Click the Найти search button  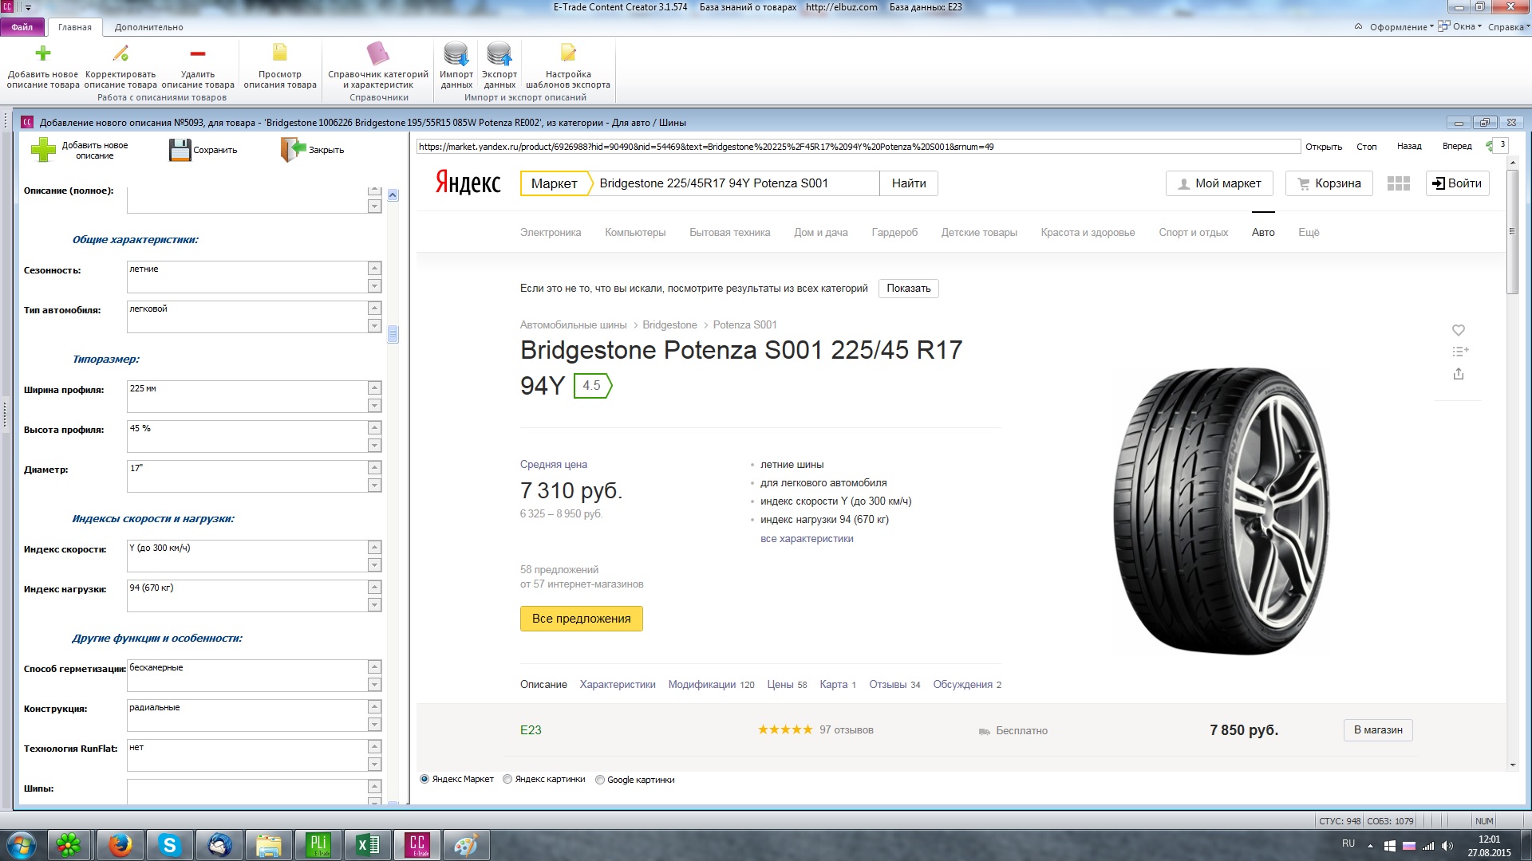909,183
